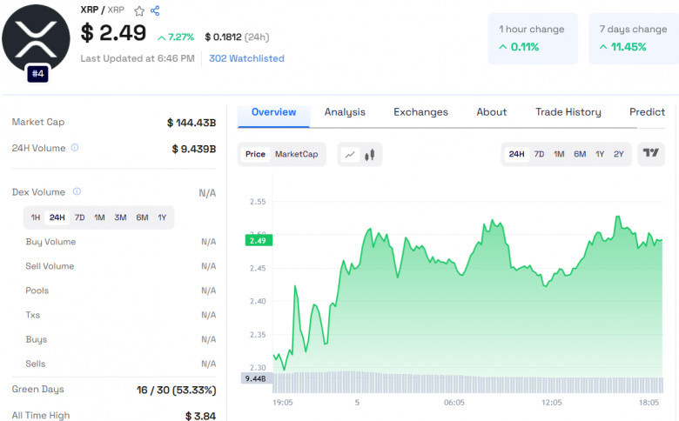Click the $ 9.439B volume value
The width and height of the screenshot is (679, 421).
pos(193,149)
